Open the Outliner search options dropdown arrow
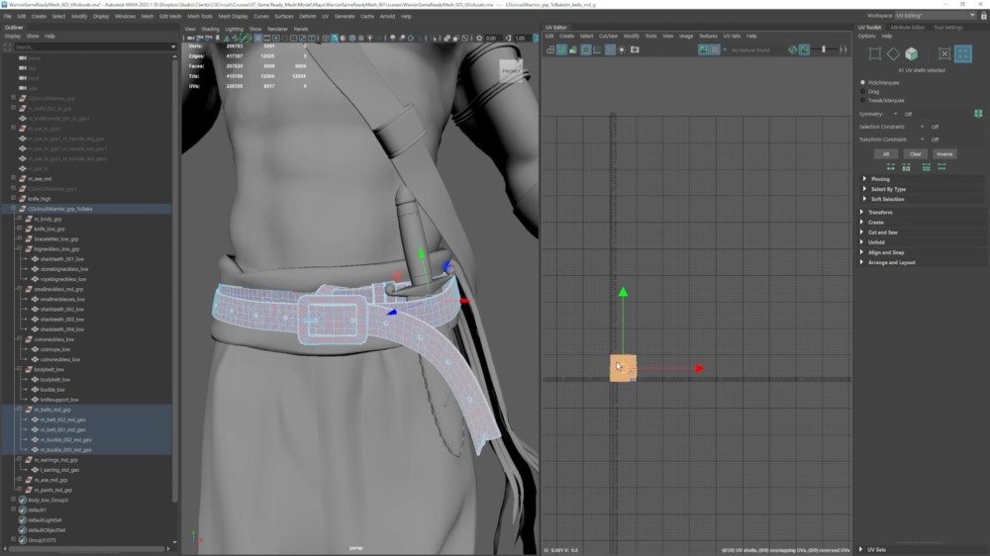Screen dimensions: 990x556 click(173, 46)
